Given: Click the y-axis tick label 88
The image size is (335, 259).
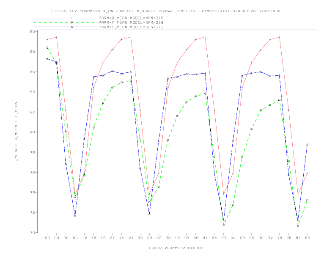Looking at the screenshot, I should point(32,52).
